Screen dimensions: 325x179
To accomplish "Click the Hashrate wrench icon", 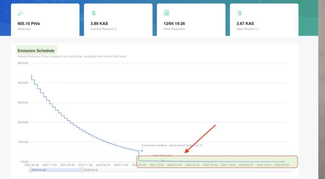I will pos(20,13).
